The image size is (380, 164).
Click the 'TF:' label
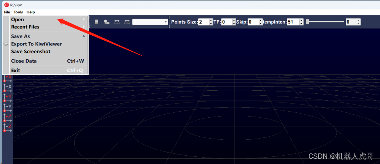click(217, 22)
